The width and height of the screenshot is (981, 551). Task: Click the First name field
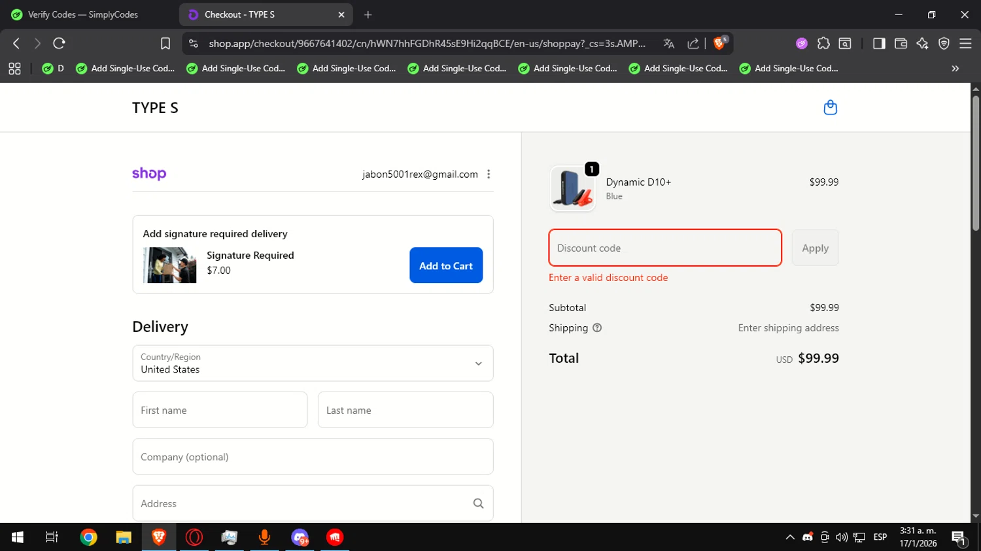(220, 410)
